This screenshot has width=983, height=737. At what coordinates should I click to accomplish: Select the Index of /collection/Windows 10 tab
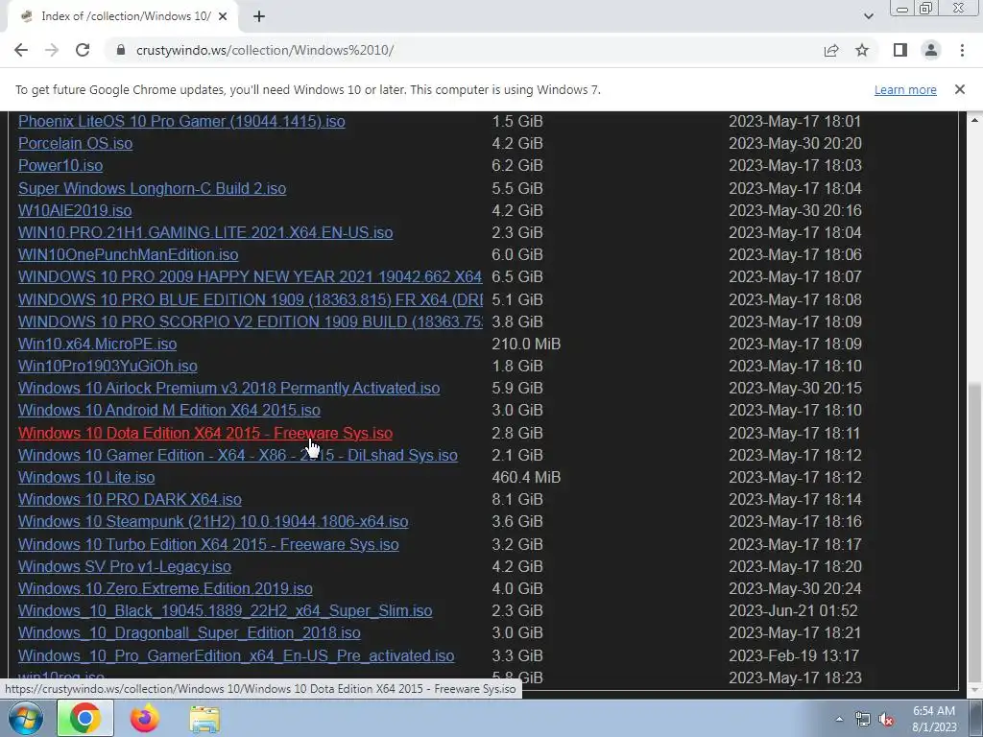coord(123,16)
